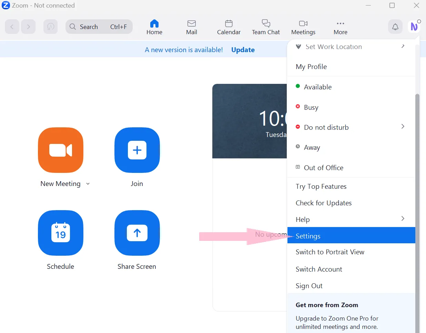426x333 pixels.
Task: Expand Set Work Location submenu arrow
Action: tap(403, 46)
